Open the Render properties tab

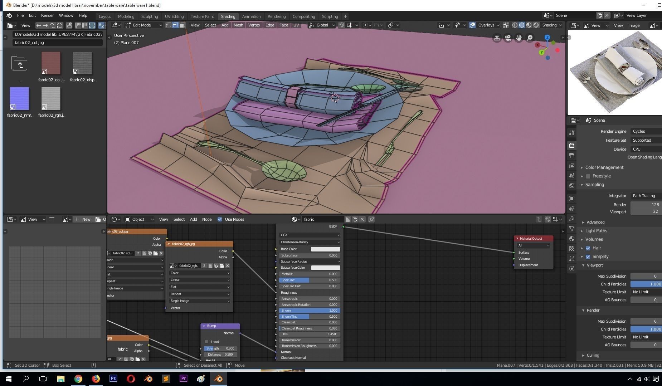coord(572,145)
